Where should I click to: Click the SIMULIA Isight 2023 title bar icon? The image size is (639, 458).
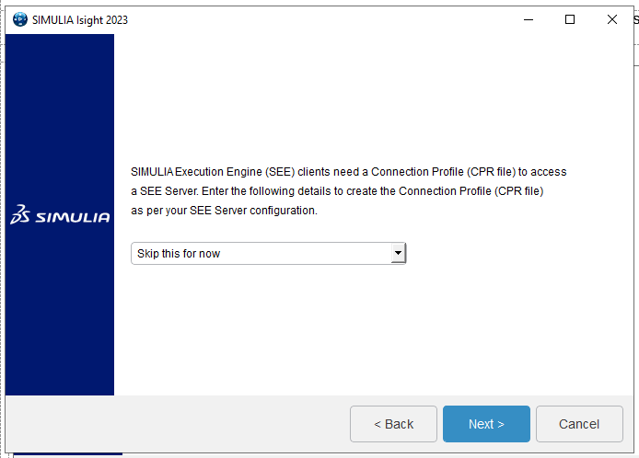point(20,19)
